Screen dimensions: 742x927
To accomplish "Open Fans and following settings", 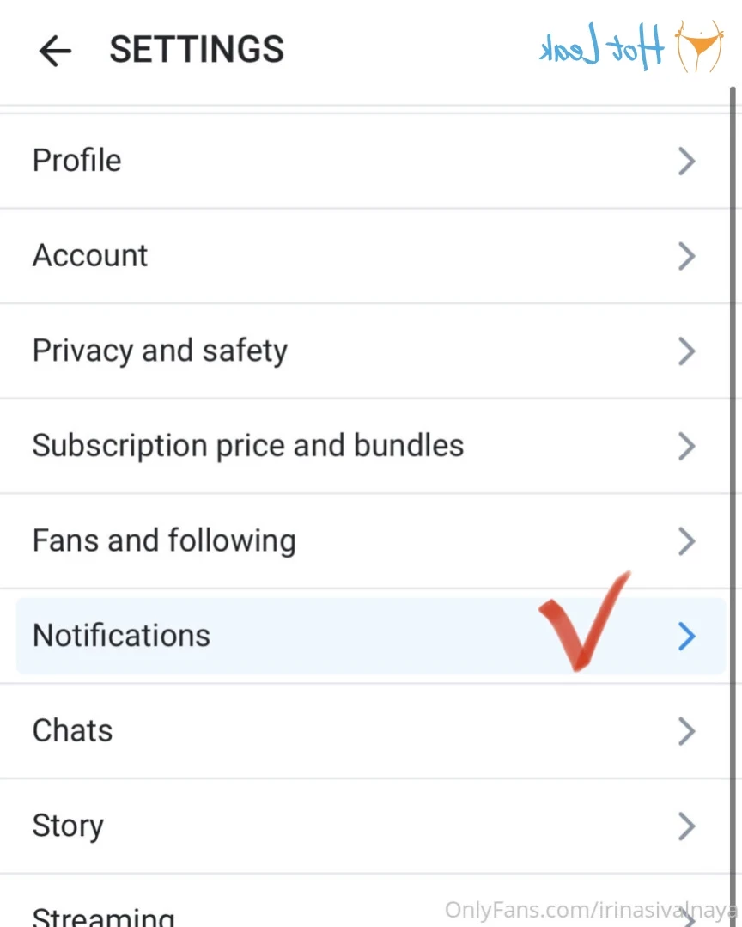I will 365,541.
